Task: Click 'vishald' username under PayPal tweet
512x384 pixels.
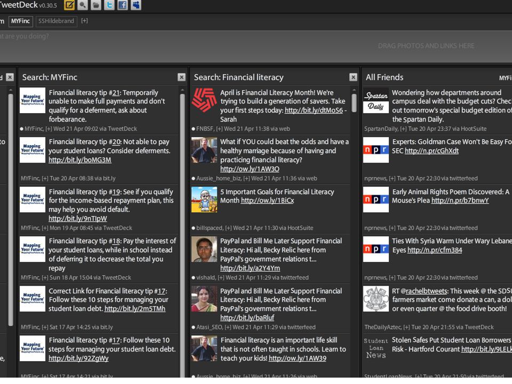Action: click(206, 277)
